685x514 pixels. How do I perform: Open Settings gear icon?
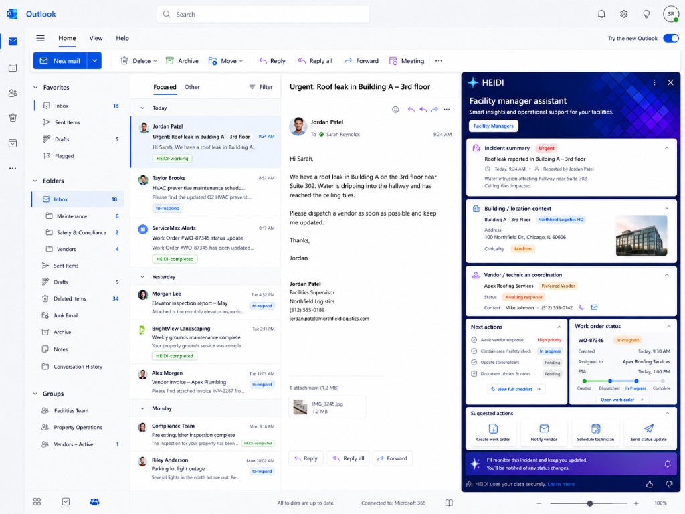624,15
